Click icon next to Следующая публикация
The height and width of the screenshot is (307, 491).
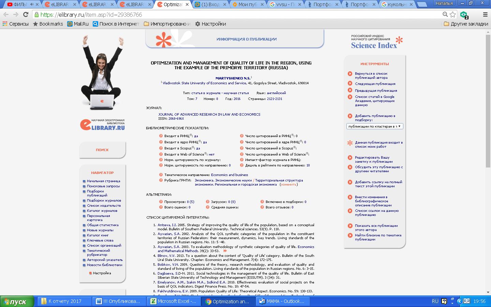pos(350,84)
